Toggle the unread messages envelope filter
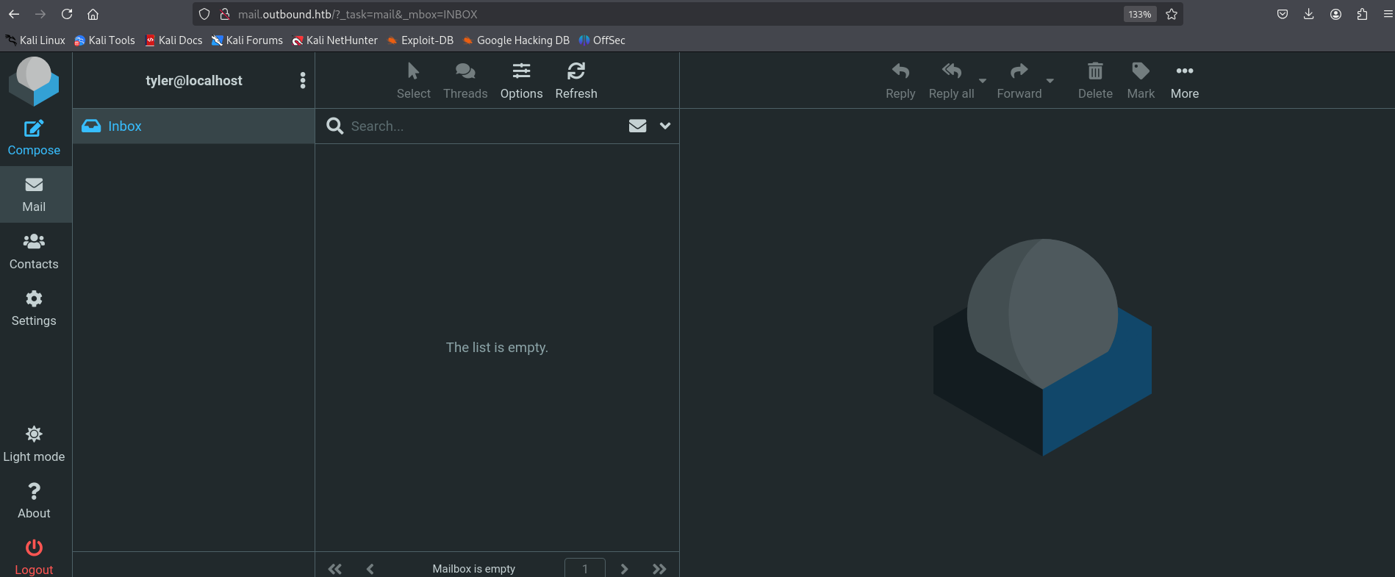 [x=637, y=126]
